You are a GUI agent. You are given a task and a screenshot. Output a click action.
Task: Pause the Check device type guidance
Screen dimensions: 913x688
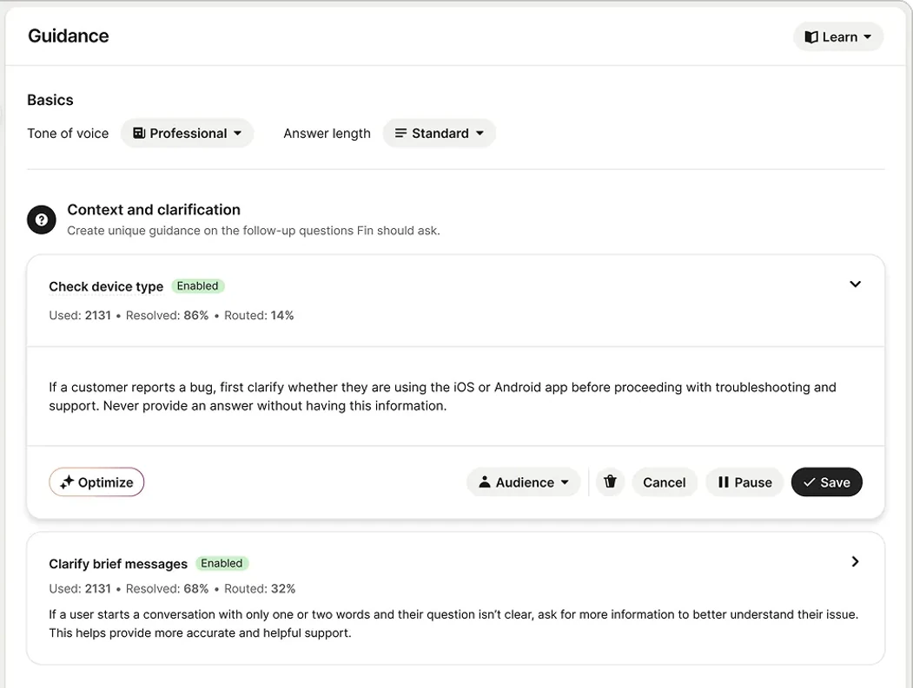pyautogui.click(x=744, y=482)
